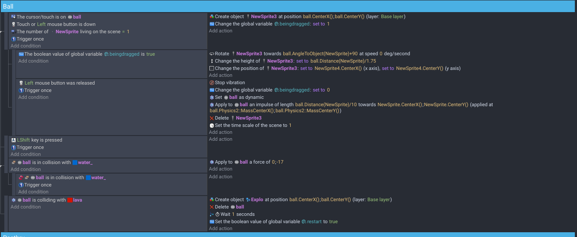The image size is (577, 237).
Task: Click 'NewSprite4.CenterX()' parameter
Action: 338,68
